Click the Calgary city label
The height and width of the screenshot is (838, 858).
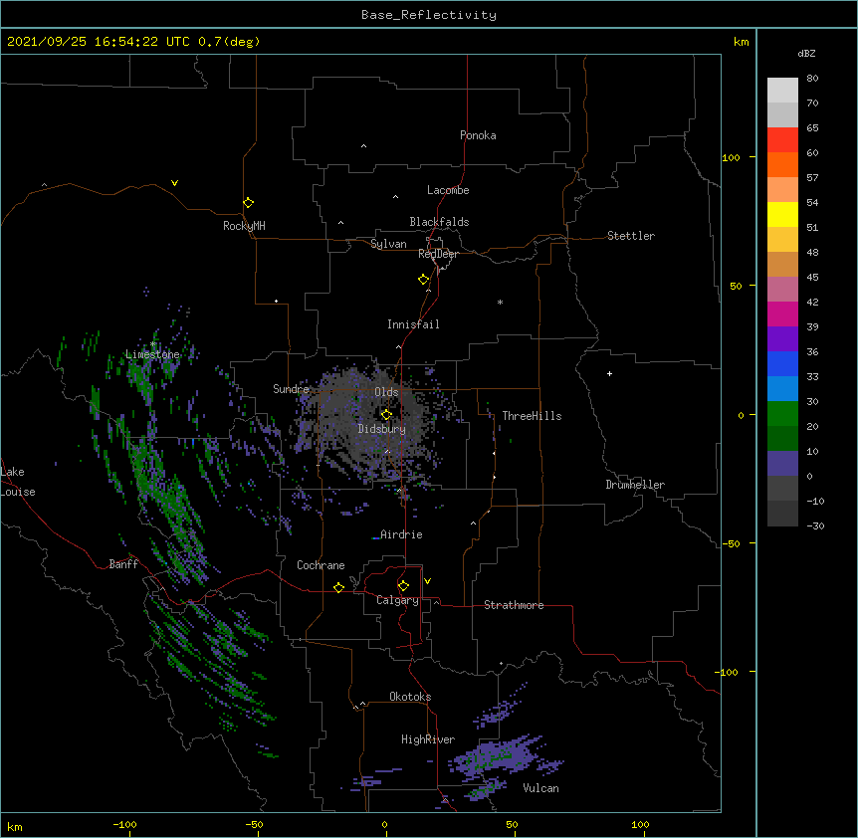397,600
